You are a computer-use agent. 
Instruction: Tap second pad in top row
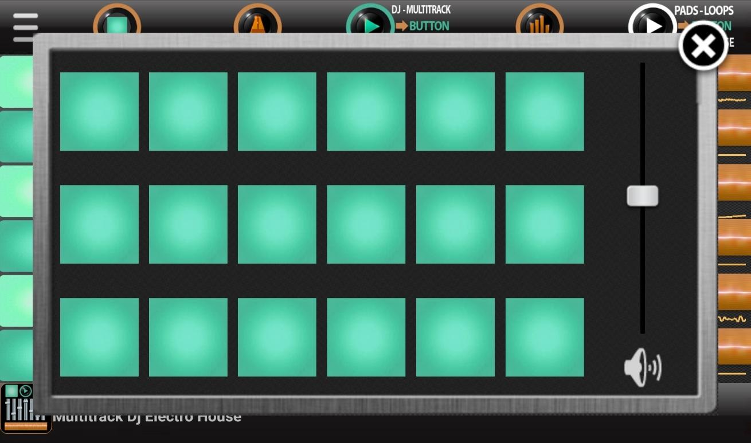[x=188, y=111]
